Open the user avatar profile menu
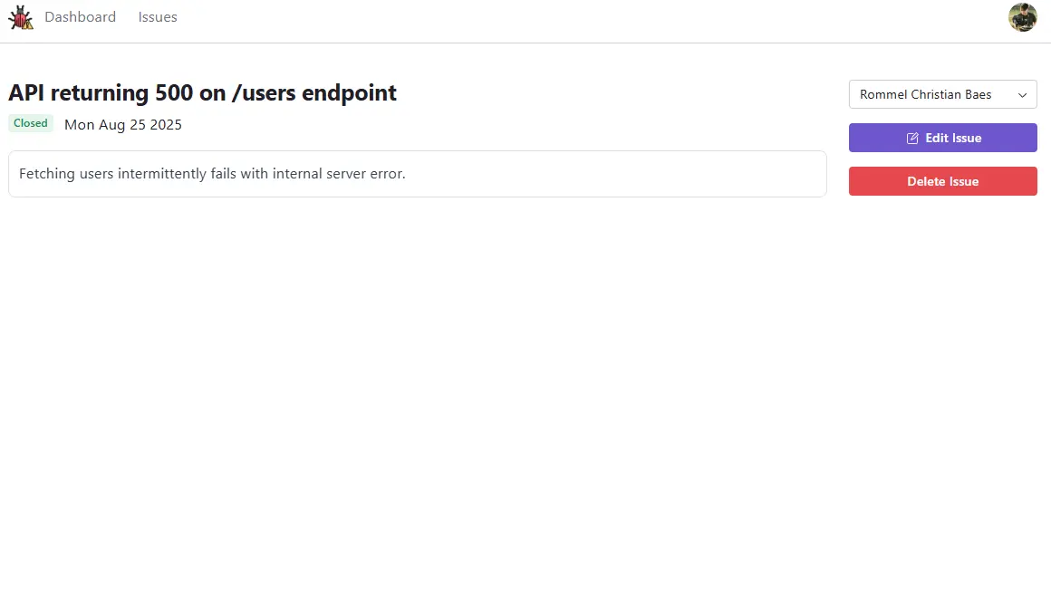Image resolution: width=1051 pixels, height=606 pixels. (1022, 17)
